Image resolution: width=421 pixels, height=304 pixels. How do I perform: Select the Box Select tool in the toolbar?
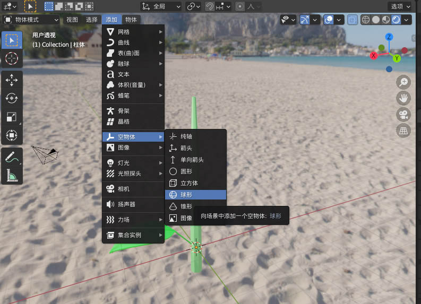point(12,40)
